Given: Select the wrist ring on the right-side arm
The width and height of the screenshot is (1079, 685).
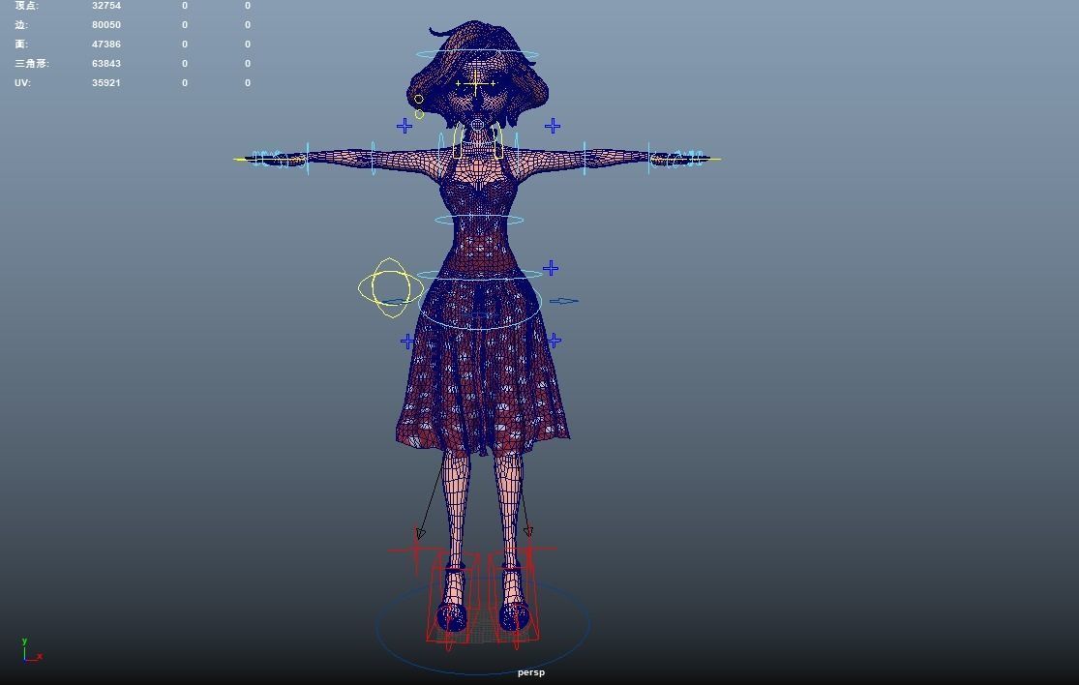Looking at the screenshot, I should tap(648, 159).
